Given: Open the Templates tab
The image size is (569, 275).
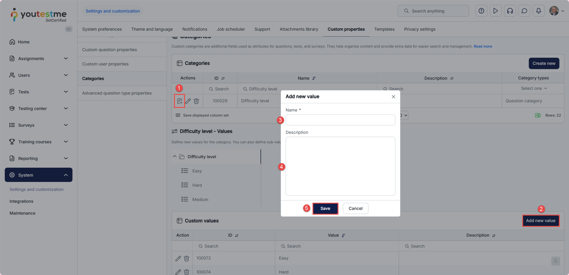Looking at the screenshot, I should [x=384, y=29].
